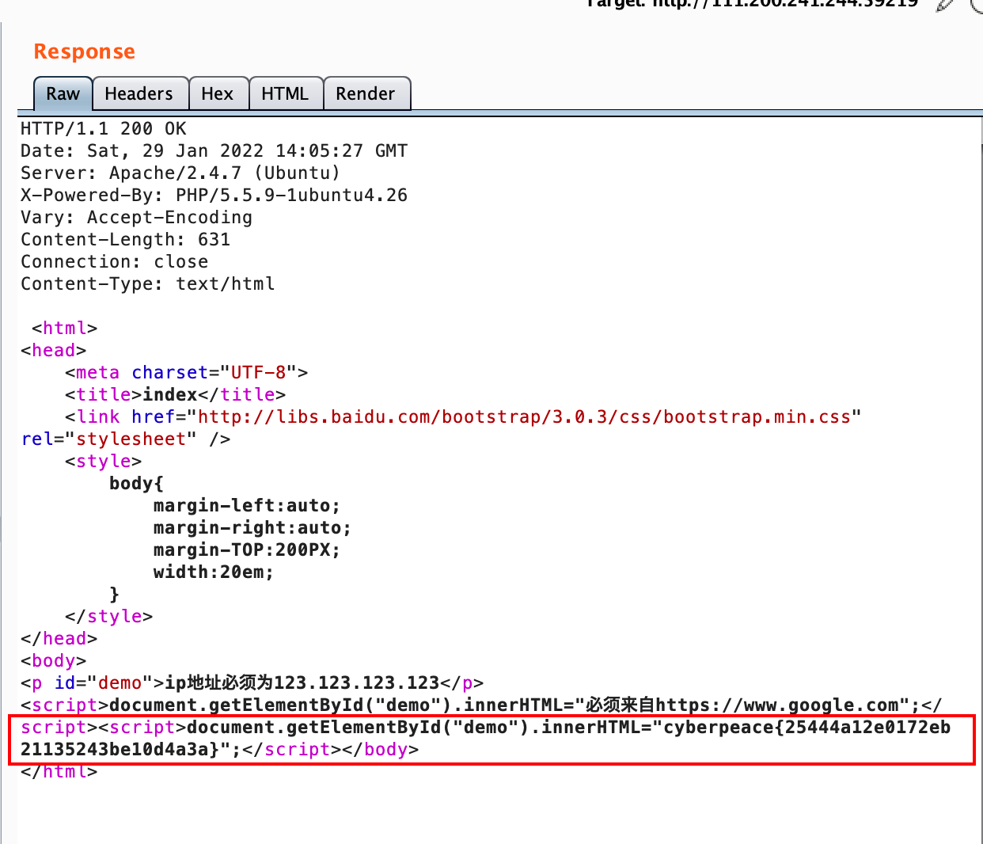Open the Hex tab
This screenshot has width=983, height=844.
[x=218, y=93]
